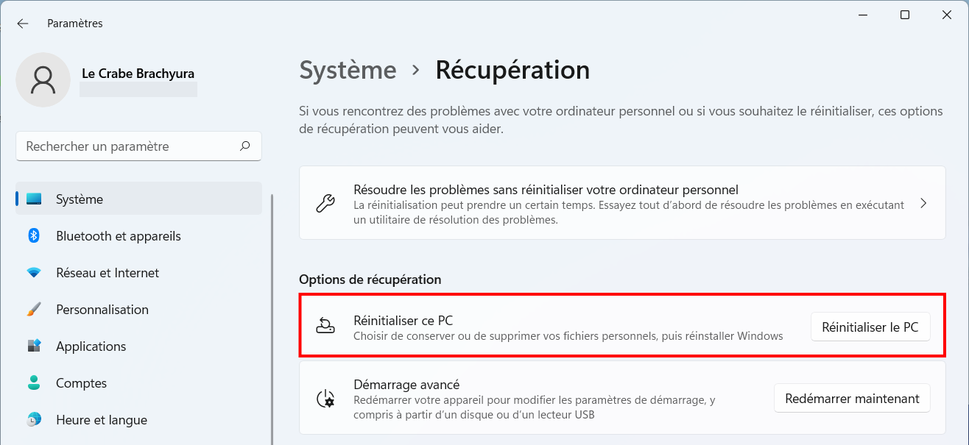Open Bluetooth et appareils icon
The image size is (969, 445).
click(34, 235)
